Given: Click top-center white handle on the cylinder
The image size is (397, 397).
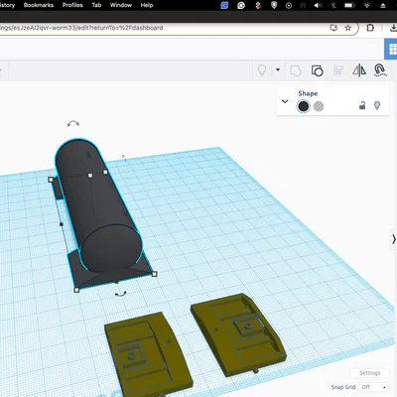Looking at the screenshot, I should coord(90,176).
